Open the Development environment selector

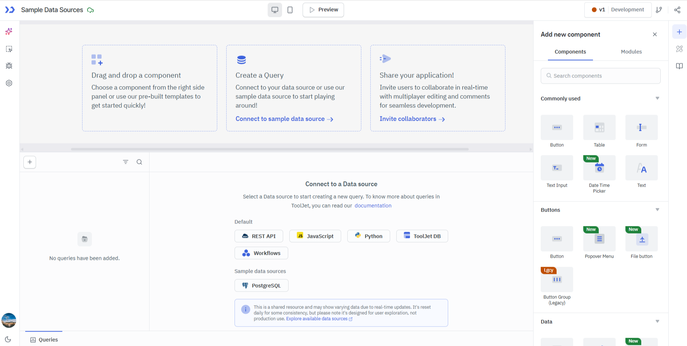pyautogui.click(x=628, y=10)
